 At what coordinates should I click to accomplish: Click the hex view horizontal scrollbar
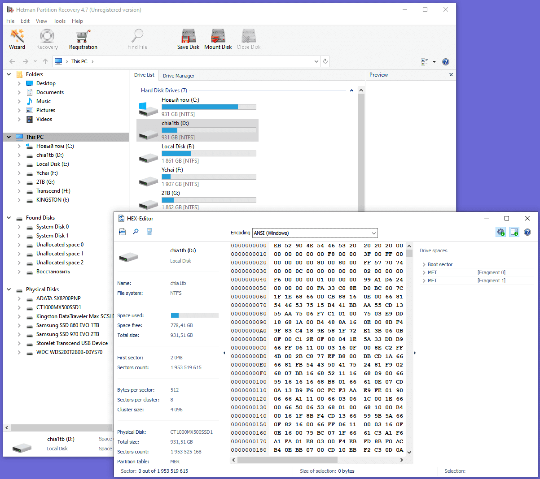286,460
